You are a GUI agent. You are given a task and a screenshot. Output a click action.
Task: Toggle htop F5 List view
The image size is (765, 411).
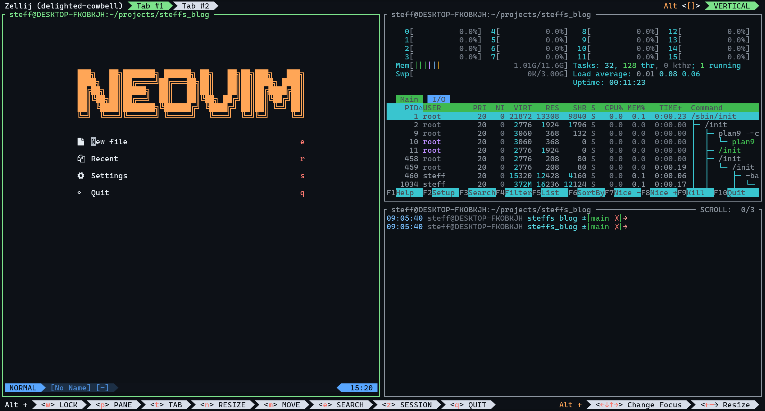[x=550, y=193]
